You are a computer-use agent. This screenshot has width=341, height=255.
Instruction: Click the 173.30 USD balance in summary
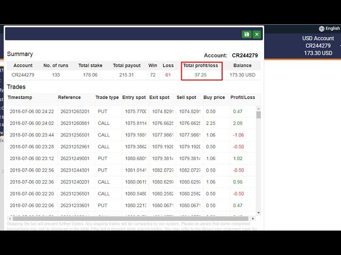pos(242,75)
